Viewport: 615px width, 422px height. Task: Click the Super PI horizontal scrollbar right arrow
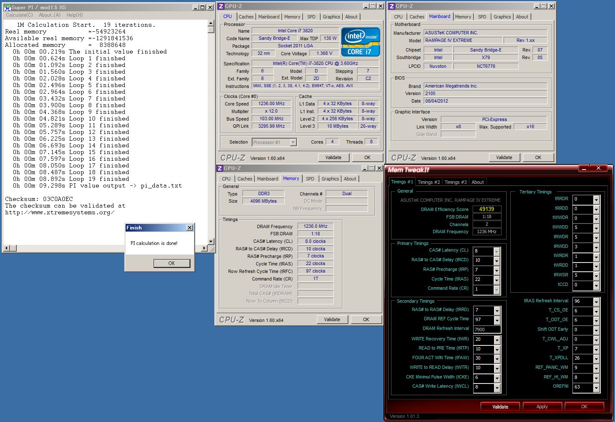[204, 248]
